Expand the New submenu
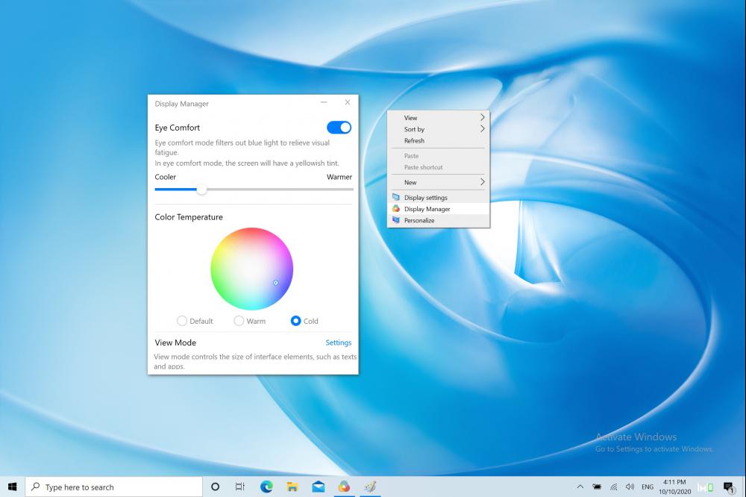 438,182
